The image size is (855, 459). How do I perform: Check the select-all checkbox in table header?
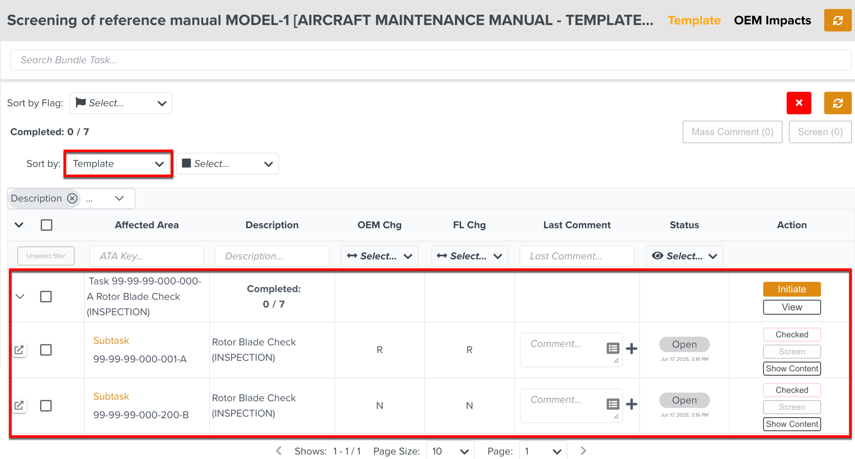click(x=47, y=225)
